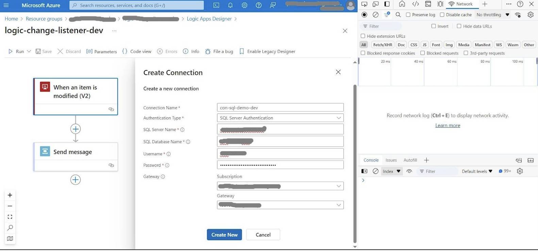Open Azure portal settings gear
Image resolution: width=538 pixels, height=251 pixels.
point(245,5)
